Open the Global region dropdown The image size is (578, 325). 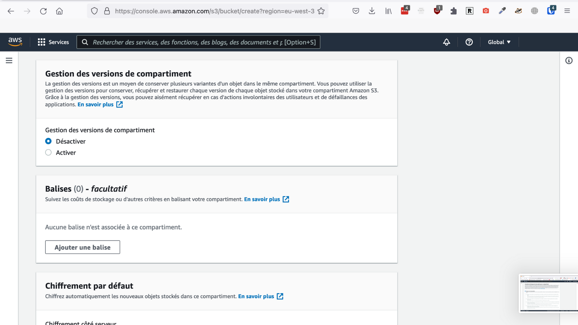tap(499, 42)
